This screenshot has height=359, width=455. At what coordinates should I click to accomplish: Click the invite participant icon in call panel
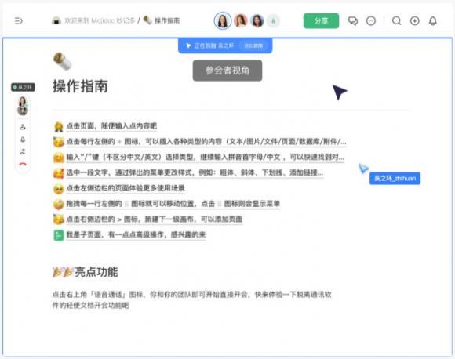[23, 127]
